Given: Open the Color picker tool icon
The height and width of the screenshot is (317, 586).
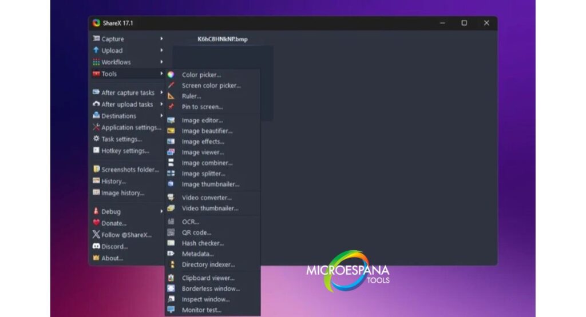Looking at the screenshot, I should [x=171, y=75].
